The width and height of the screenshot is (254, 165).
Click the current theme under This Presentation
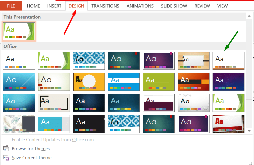coord(19,31)
